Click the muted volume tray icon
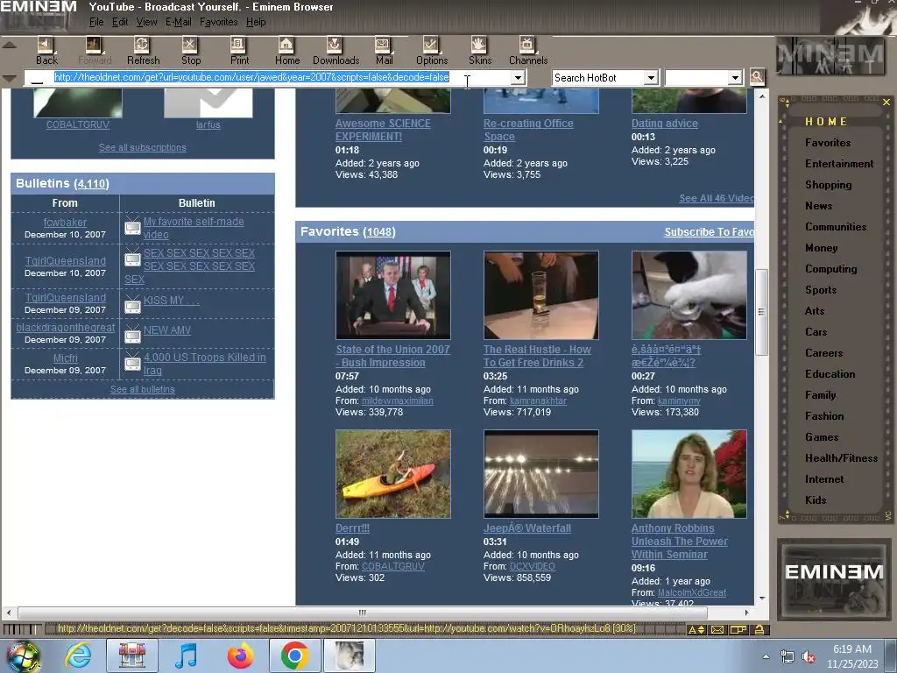897x673 pixels. (x=809, y=657)
